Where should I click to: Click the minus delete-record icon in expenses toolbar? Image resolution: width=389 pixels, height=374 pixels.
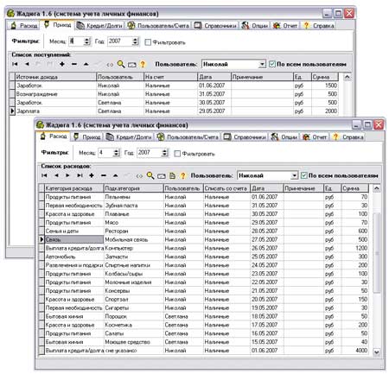(104, 175)
